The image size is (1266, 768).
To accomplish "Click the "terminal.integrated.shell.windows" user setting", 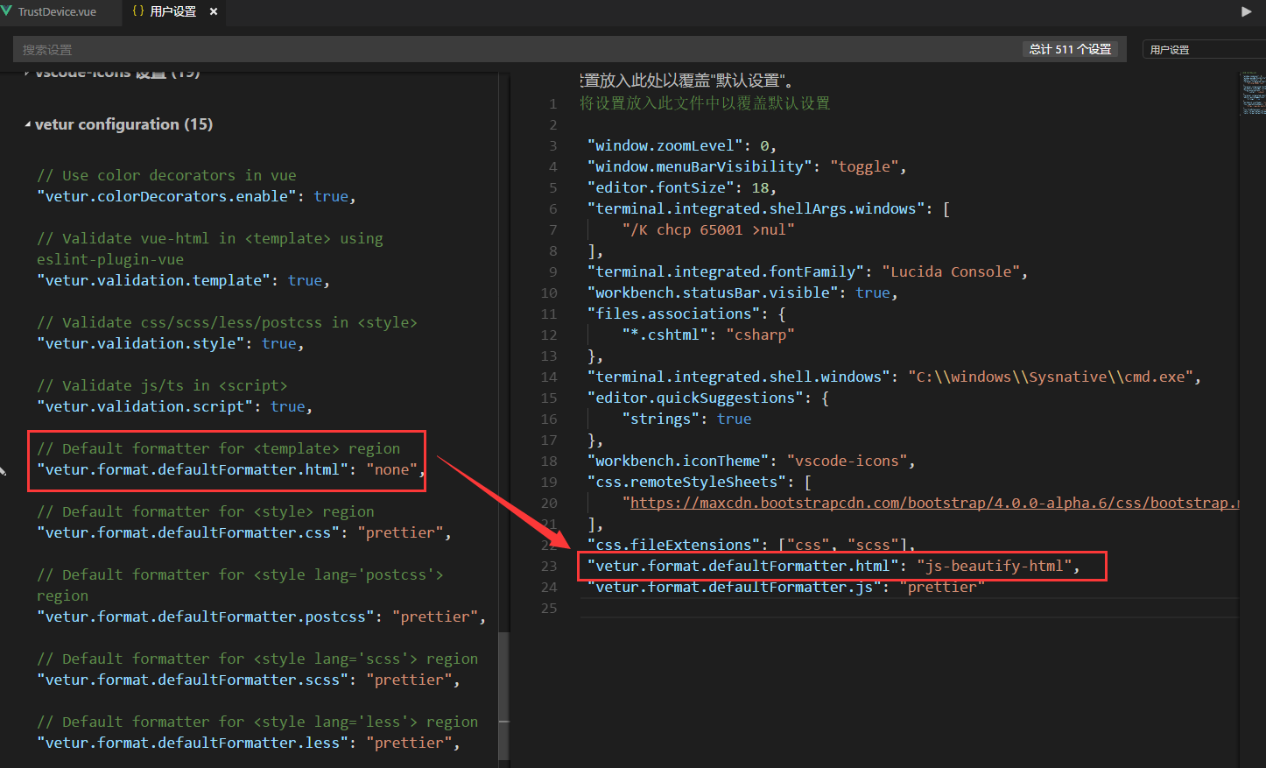I will [x=894, y=377].
